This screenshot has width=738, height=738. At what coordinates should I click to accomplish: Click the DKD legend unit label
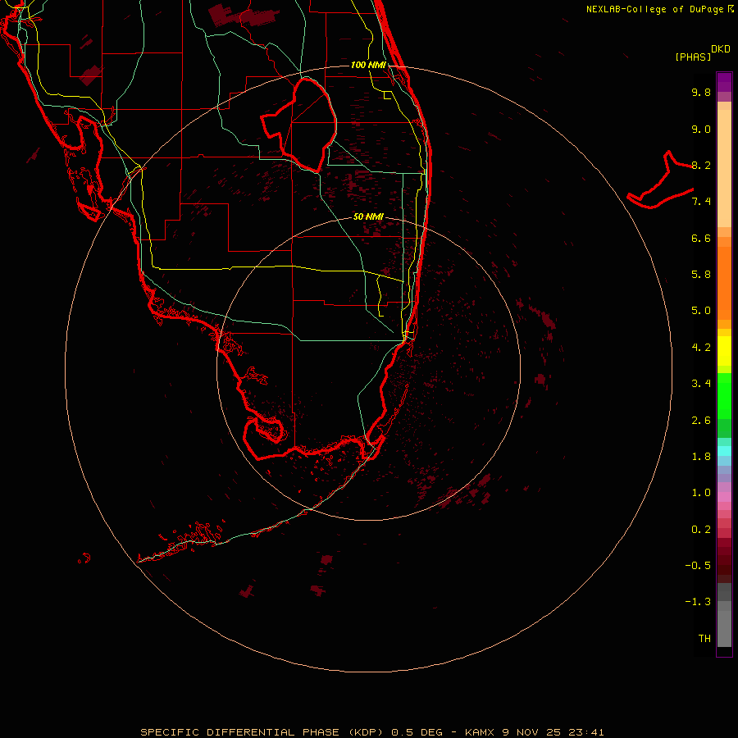pyautogui.click(x=721, y=49)
